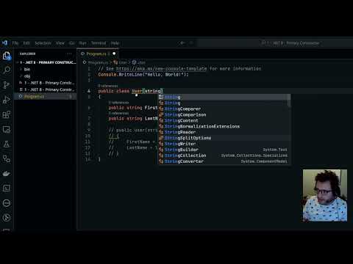Open the Terminal menu
Image resolution: width=353 pixels, height=264 pixels.
99,43
